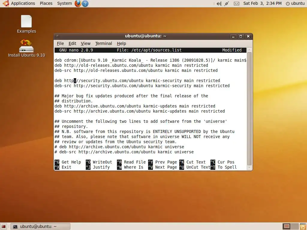Select the Examples desktop icon
This screenshot has height=230, width=307.
26,24
